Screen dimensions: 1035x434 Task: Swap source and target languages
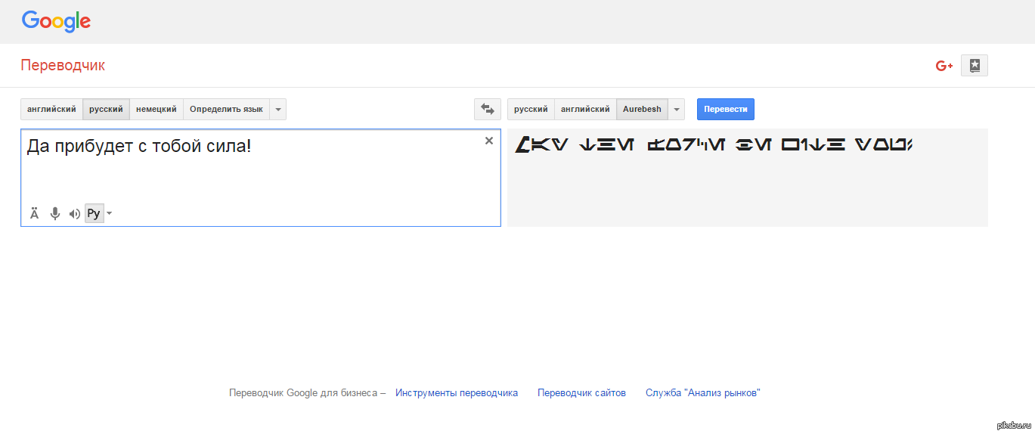point(488,110)
